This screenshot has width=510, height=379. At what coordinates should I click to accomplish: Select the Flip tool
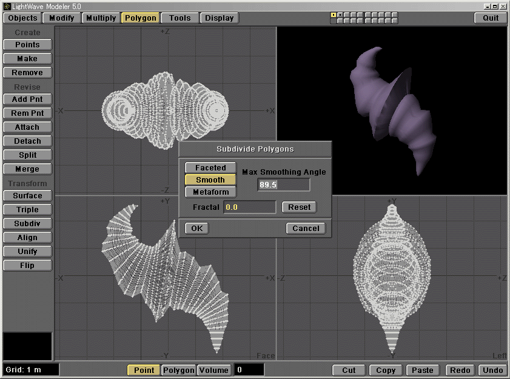pyautogui.click(x=27, y=265)
